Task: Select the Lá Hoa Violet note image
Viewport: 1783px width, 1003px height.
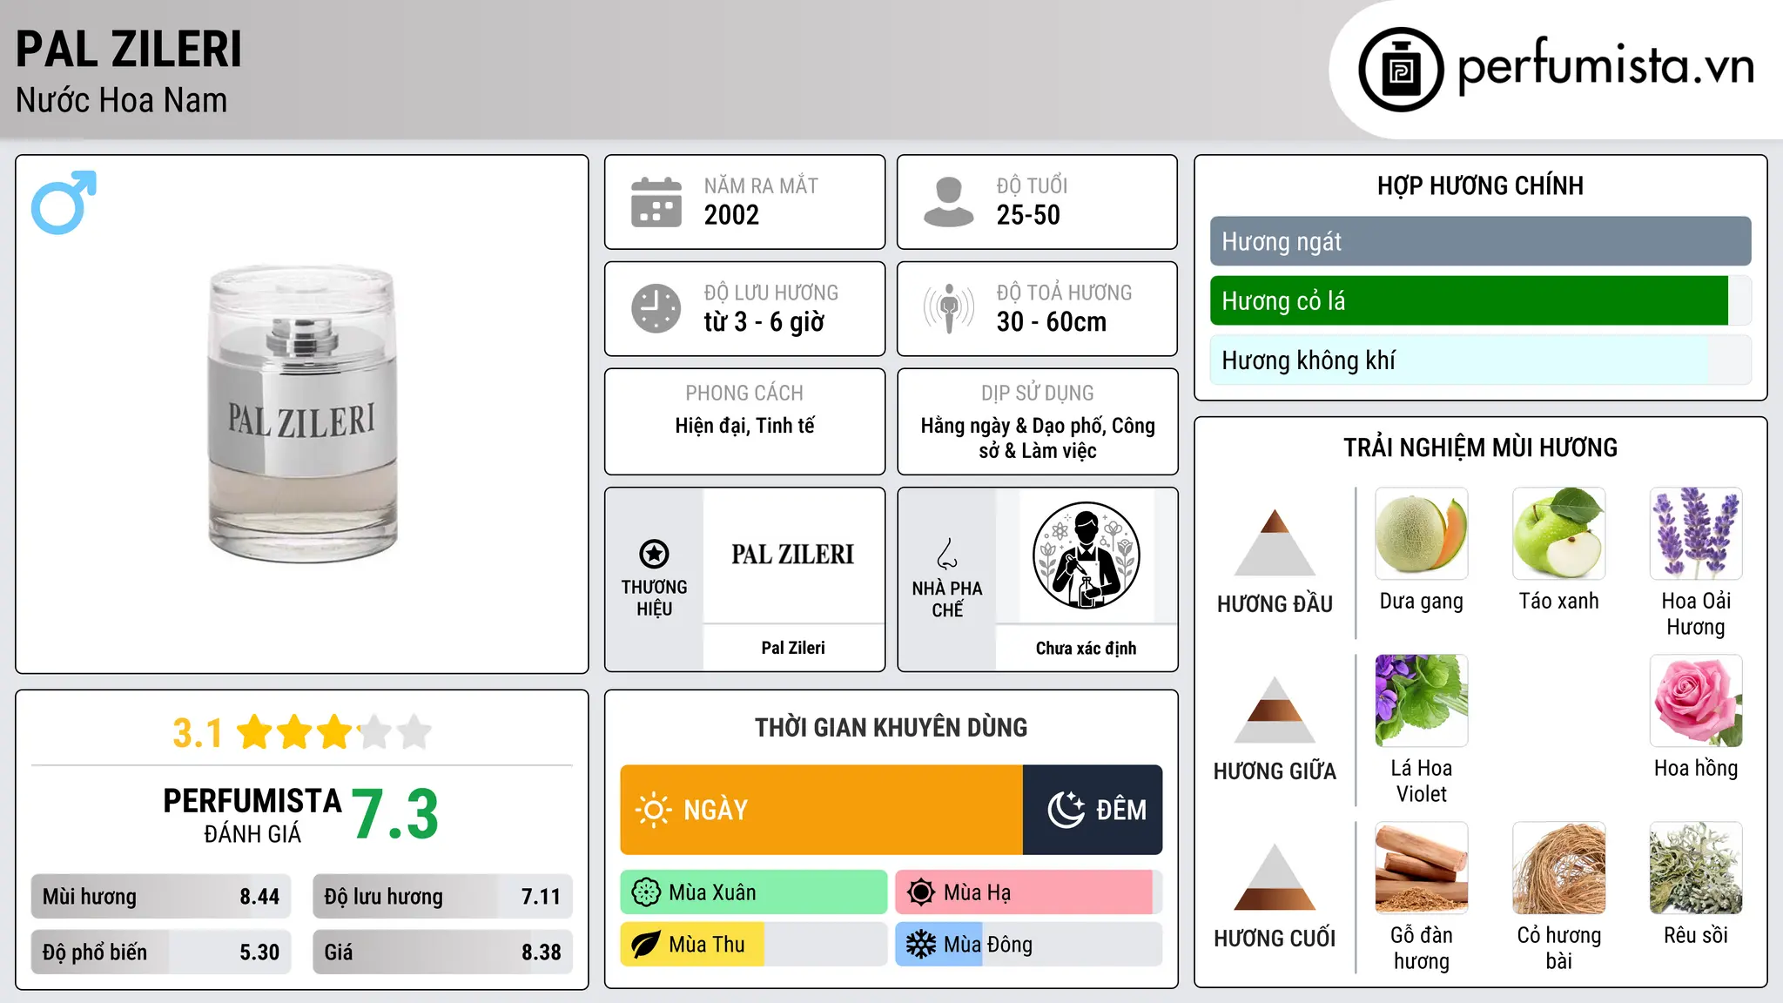Action: point(1422,701)
